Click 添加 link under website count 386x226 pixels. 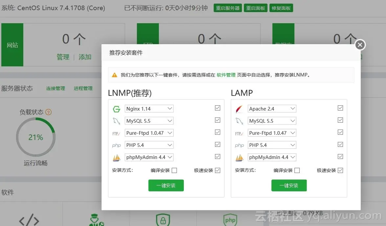tap(85, 57)
